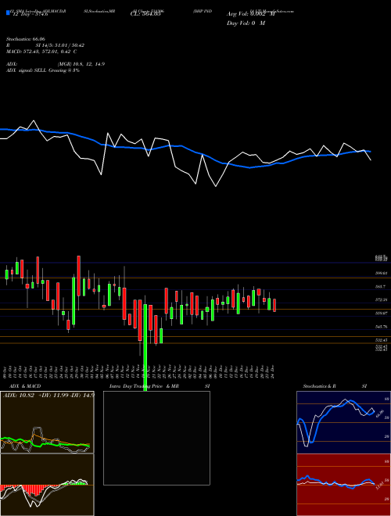This screenshot has width=391, height=516.
Task: Click the Stochastics chart with dark blue background
Action: pyautogui.click(x=343, y=422)
